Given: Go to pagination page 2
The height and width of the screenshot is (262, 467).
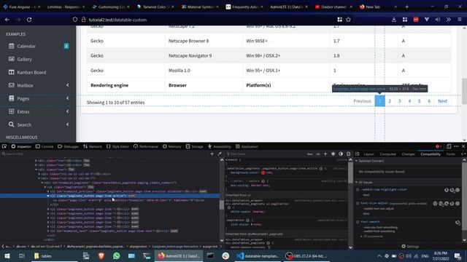Looking at the screenshot, I should click(x=390, y=101).
